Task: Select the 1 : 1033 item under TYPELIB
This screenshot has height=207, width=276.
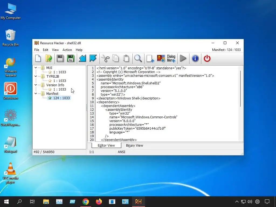Action: pyautogui.click(x=60, y=81)
